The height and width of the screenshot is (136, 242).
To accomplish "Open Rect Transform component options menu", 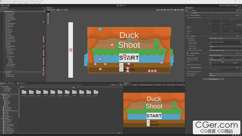I will [x=241, y=15].
